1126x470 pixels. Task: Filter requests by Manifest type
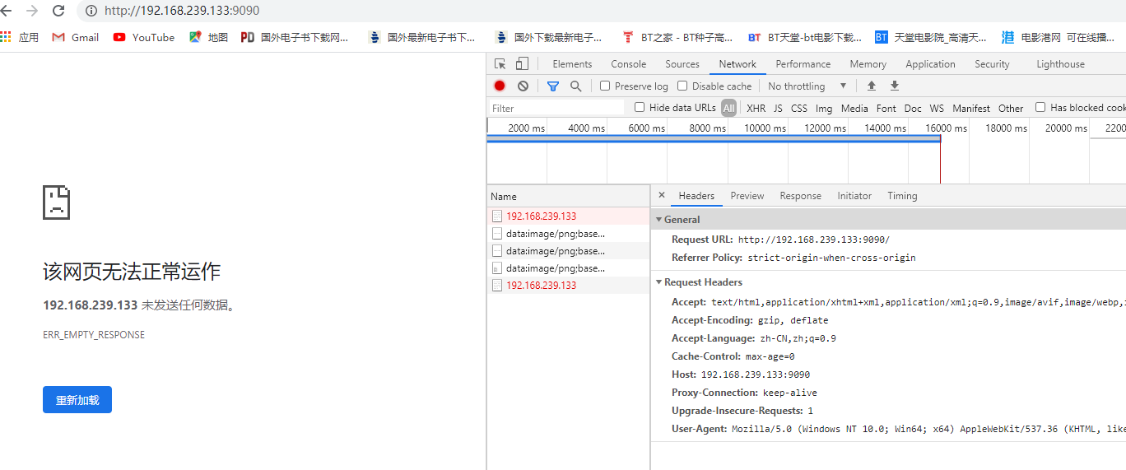[x=971, y=108]
